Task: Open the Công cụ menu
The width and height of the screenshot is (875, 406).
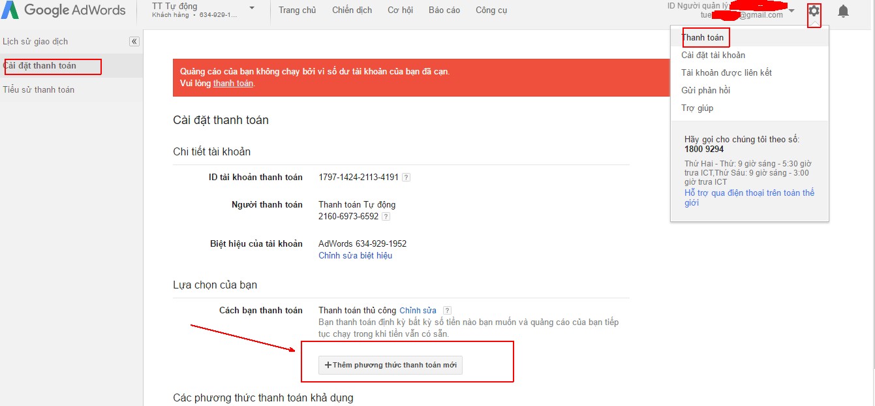Action: click(491, 10)
